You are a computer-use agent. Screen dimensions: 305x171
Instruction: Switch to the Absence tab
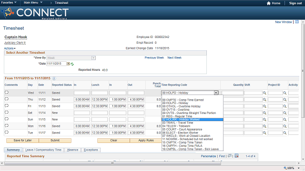pos(72,150)
